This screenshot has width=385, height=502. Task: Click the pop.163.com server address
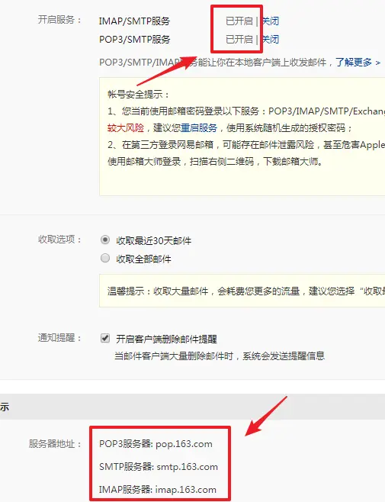click(x=184, y=444)
